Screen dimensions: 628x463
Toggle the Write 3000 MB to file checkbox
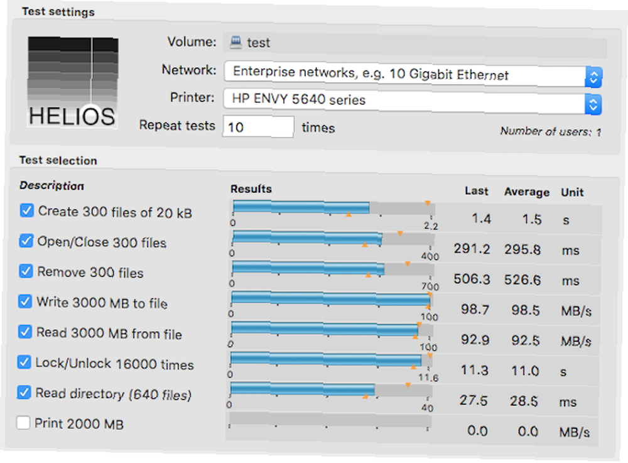tap(25, 301)
